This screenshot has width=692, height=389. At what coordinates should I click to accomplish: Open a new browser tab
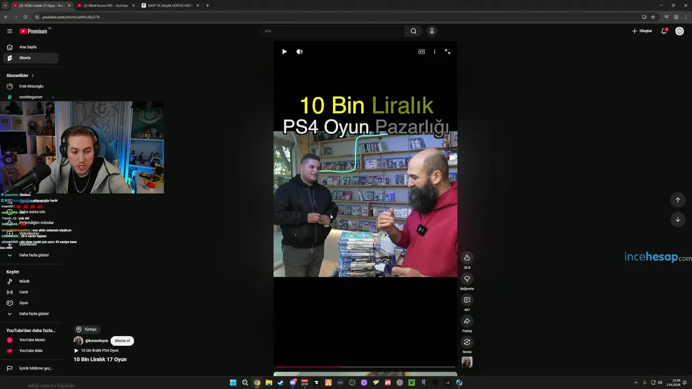[208, 5]
